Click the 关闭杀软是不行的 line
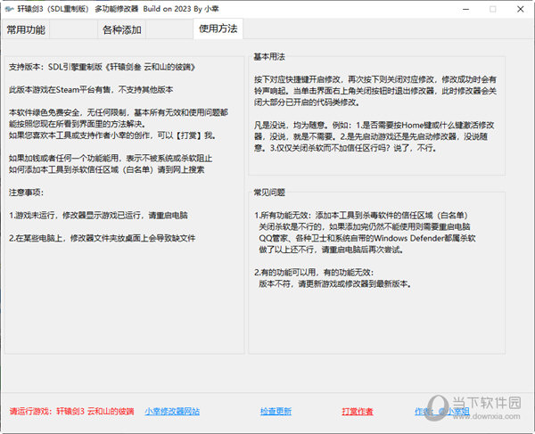Screen dimensions: 535x434 (x=365, y=226)
